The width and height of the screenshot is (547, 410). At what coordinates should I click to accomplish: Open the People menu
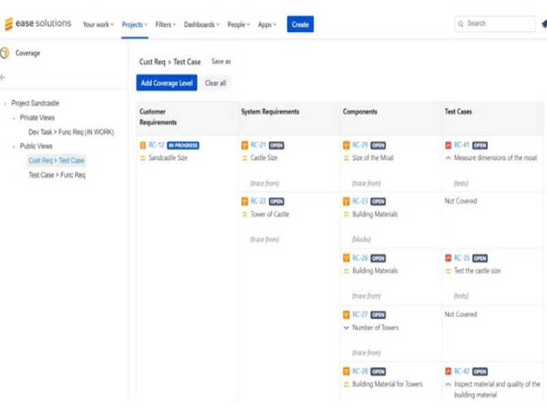pos(239,25)
